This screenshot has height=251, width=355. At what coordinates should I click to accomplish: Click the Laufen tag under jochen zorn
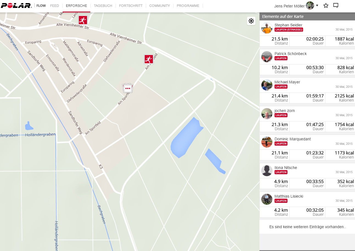click(281, 115)
